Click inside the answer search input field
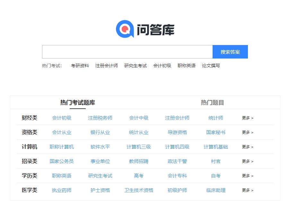Image resolution: width=289 pixels, height=209 pixels. [x=127, y=52]
